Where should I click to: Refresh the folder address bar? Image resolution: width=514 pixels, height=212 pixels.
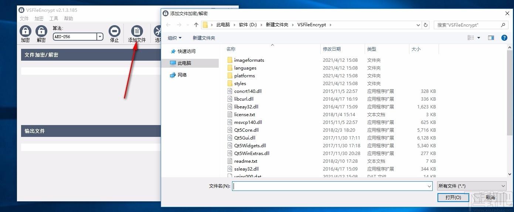(426, 25)
